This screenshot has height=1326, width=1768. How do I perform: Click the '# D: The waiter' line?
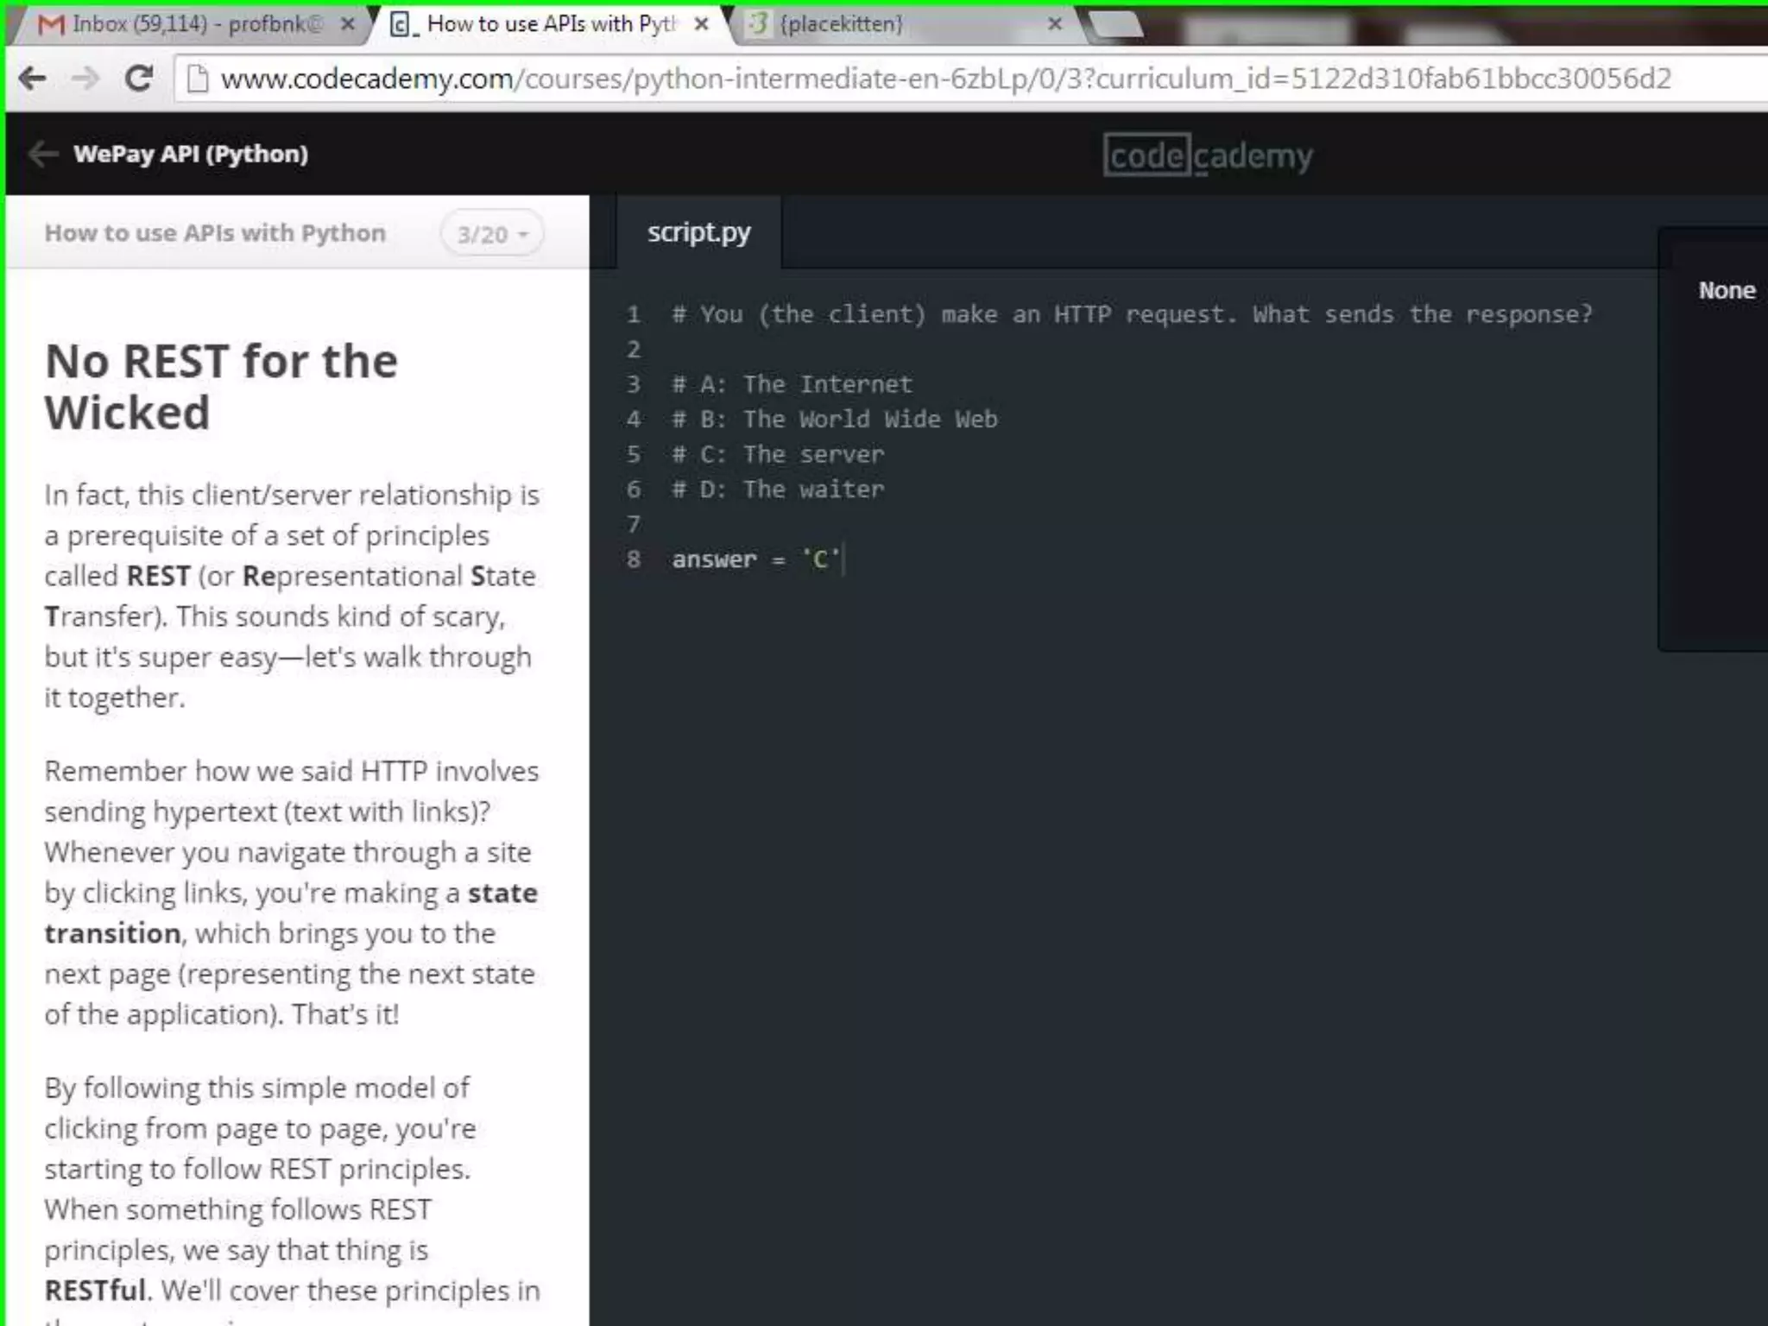778,489
